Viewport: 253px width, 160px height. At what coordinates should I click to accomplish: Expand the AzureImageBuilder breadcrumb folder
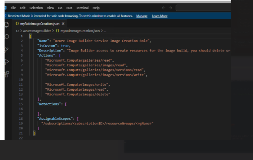point(37,31)
